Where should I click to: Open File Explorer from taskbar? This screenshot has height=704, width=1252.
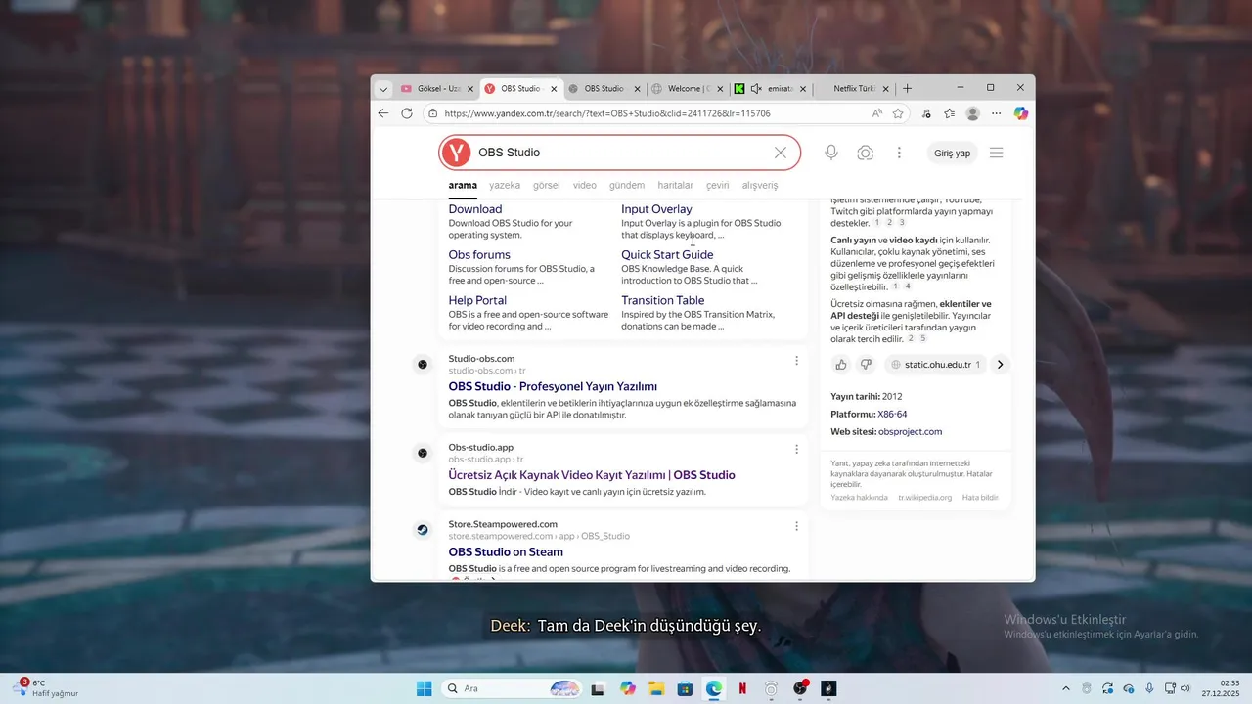pos(656,689)
